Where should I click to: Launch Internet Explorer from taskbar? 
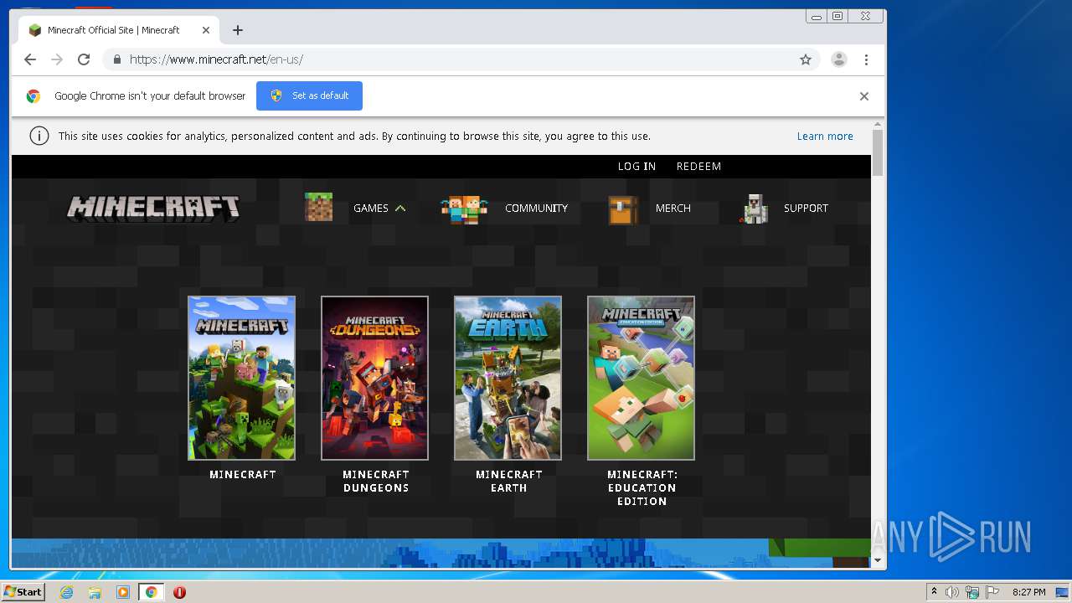pos(66,592)
